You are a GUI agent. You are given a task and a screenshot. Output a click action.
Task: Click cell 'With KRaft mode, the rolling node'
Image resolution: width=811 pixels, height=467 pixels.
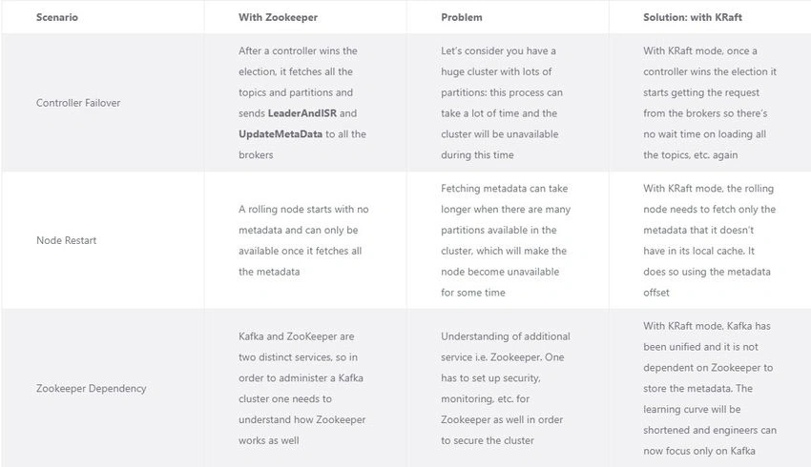click(x=710, y=240)
